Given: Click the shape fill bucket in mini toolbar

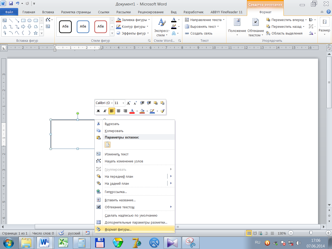Looking at the screenshot, I should [142, 111].
